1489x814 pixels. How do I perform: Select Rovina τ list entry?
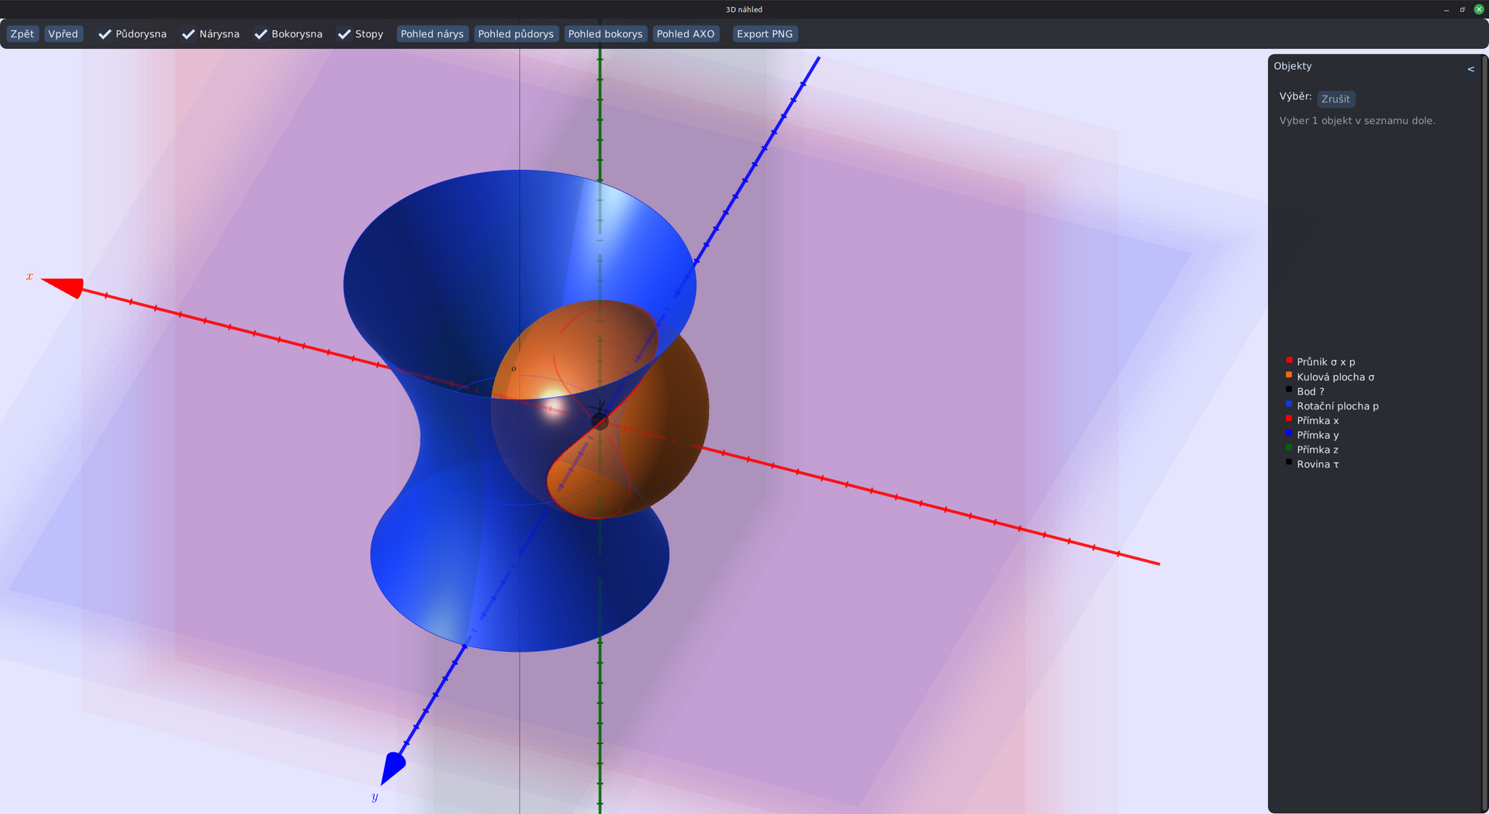click(x=1318, y=464)
